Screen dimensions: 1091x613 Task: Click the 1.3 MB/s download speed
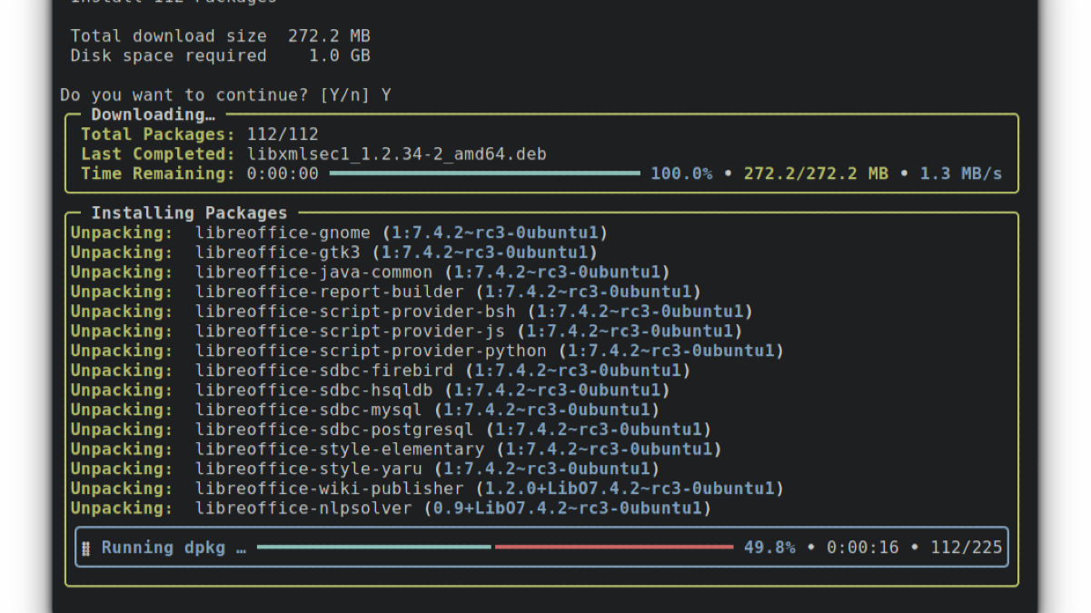coord(961,173)
